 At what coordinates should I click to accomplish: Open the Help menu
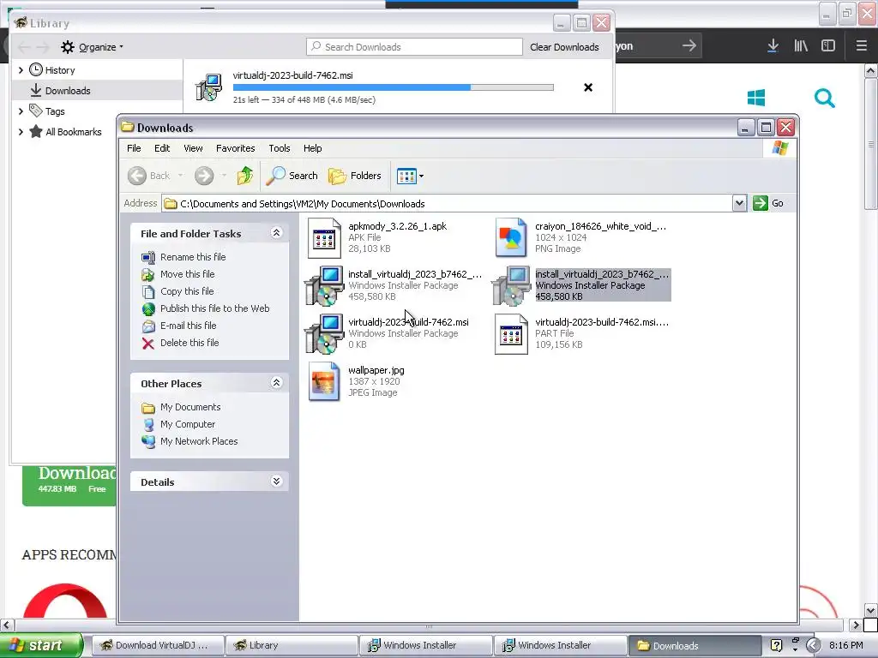312,148
